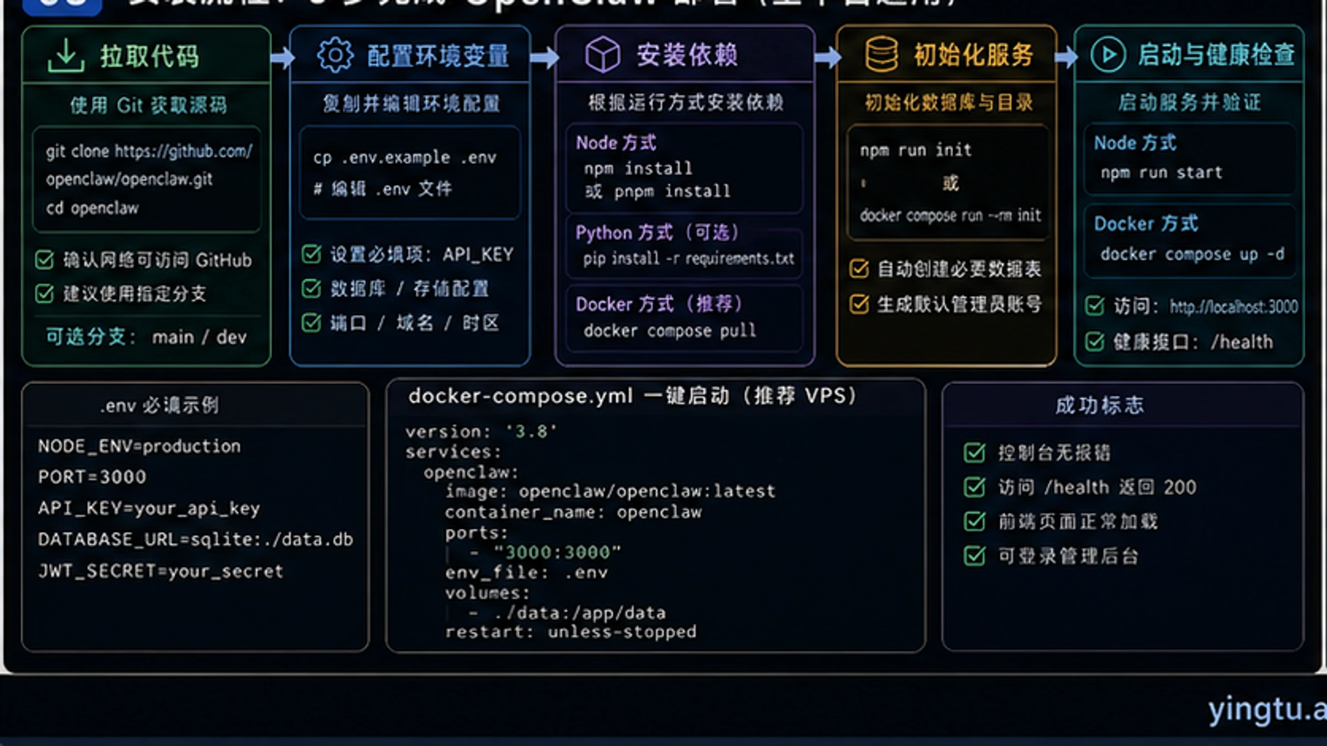Viewport: 1327px width, 746px height.
Task: Click the cube icon beside 安装依赖
Action: click(603, 55)
